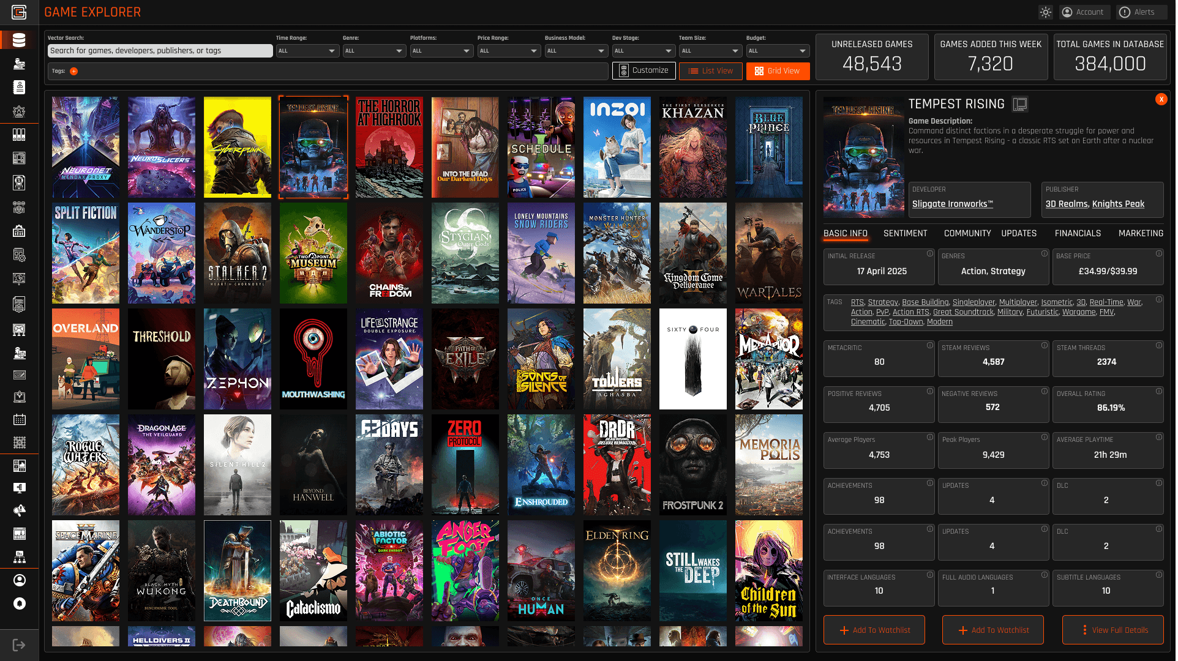The image size is (1178, 661).
Task: Click View Full Details button
Action: point(1112,630)
